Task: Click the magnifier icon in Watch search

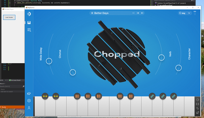Action: (x=23, y=86)
